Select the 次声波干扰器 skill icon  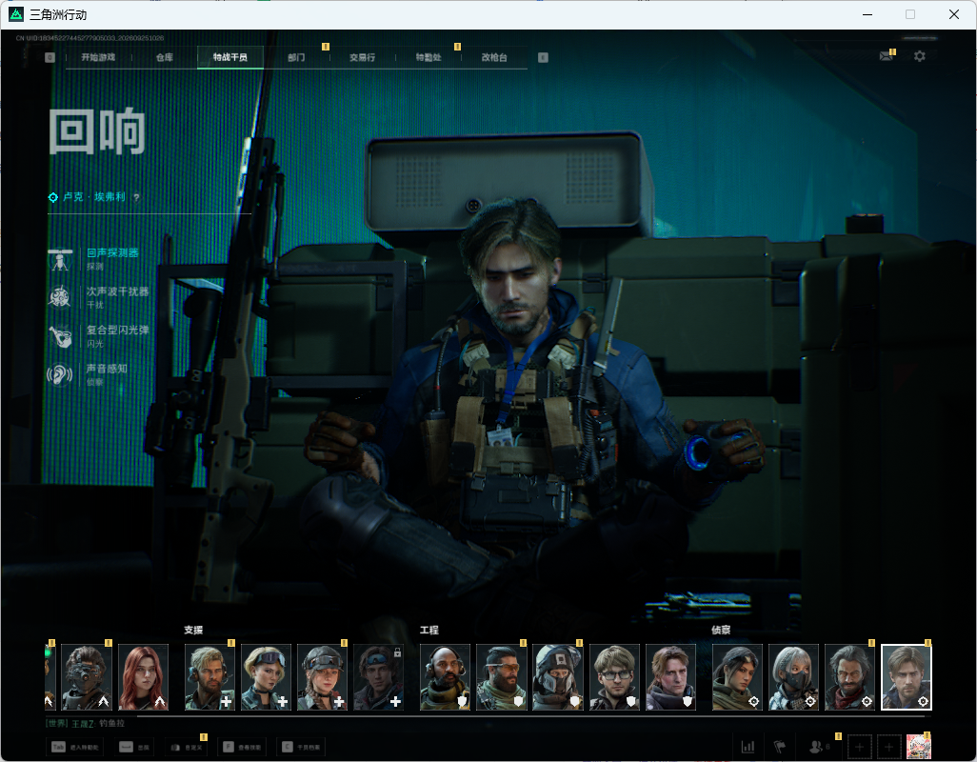click(x=60, y=297)
